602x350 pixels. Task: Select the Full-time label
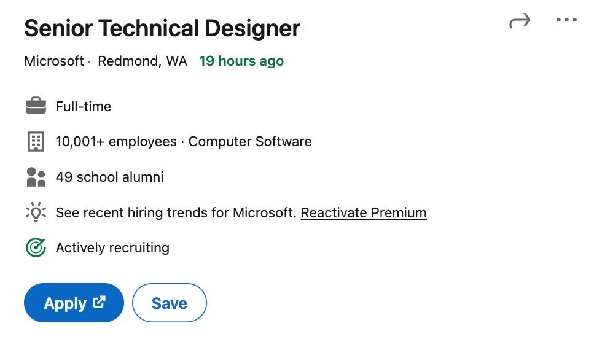pos(84,106)
